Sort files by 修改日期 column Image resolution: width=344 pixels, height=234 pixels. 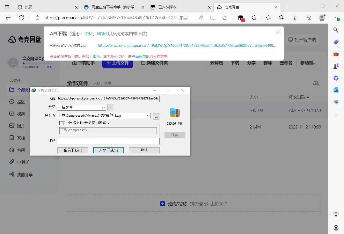(x=299, y=97)
